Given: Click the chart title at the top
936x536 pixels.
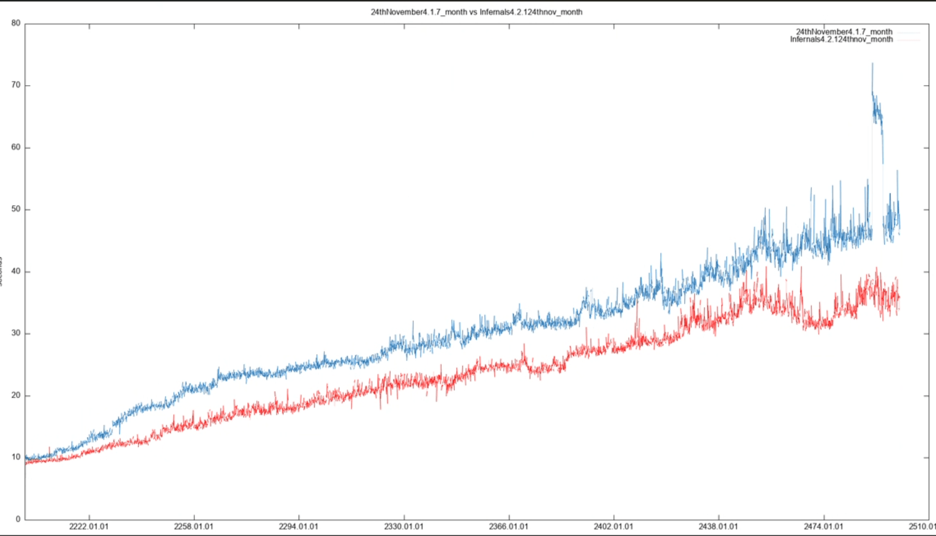Looking at the screenshot, I should click(476, 12).
